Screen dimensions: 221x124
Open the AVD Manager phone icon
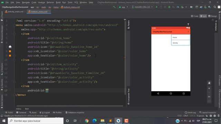click(x=205, y=7)
